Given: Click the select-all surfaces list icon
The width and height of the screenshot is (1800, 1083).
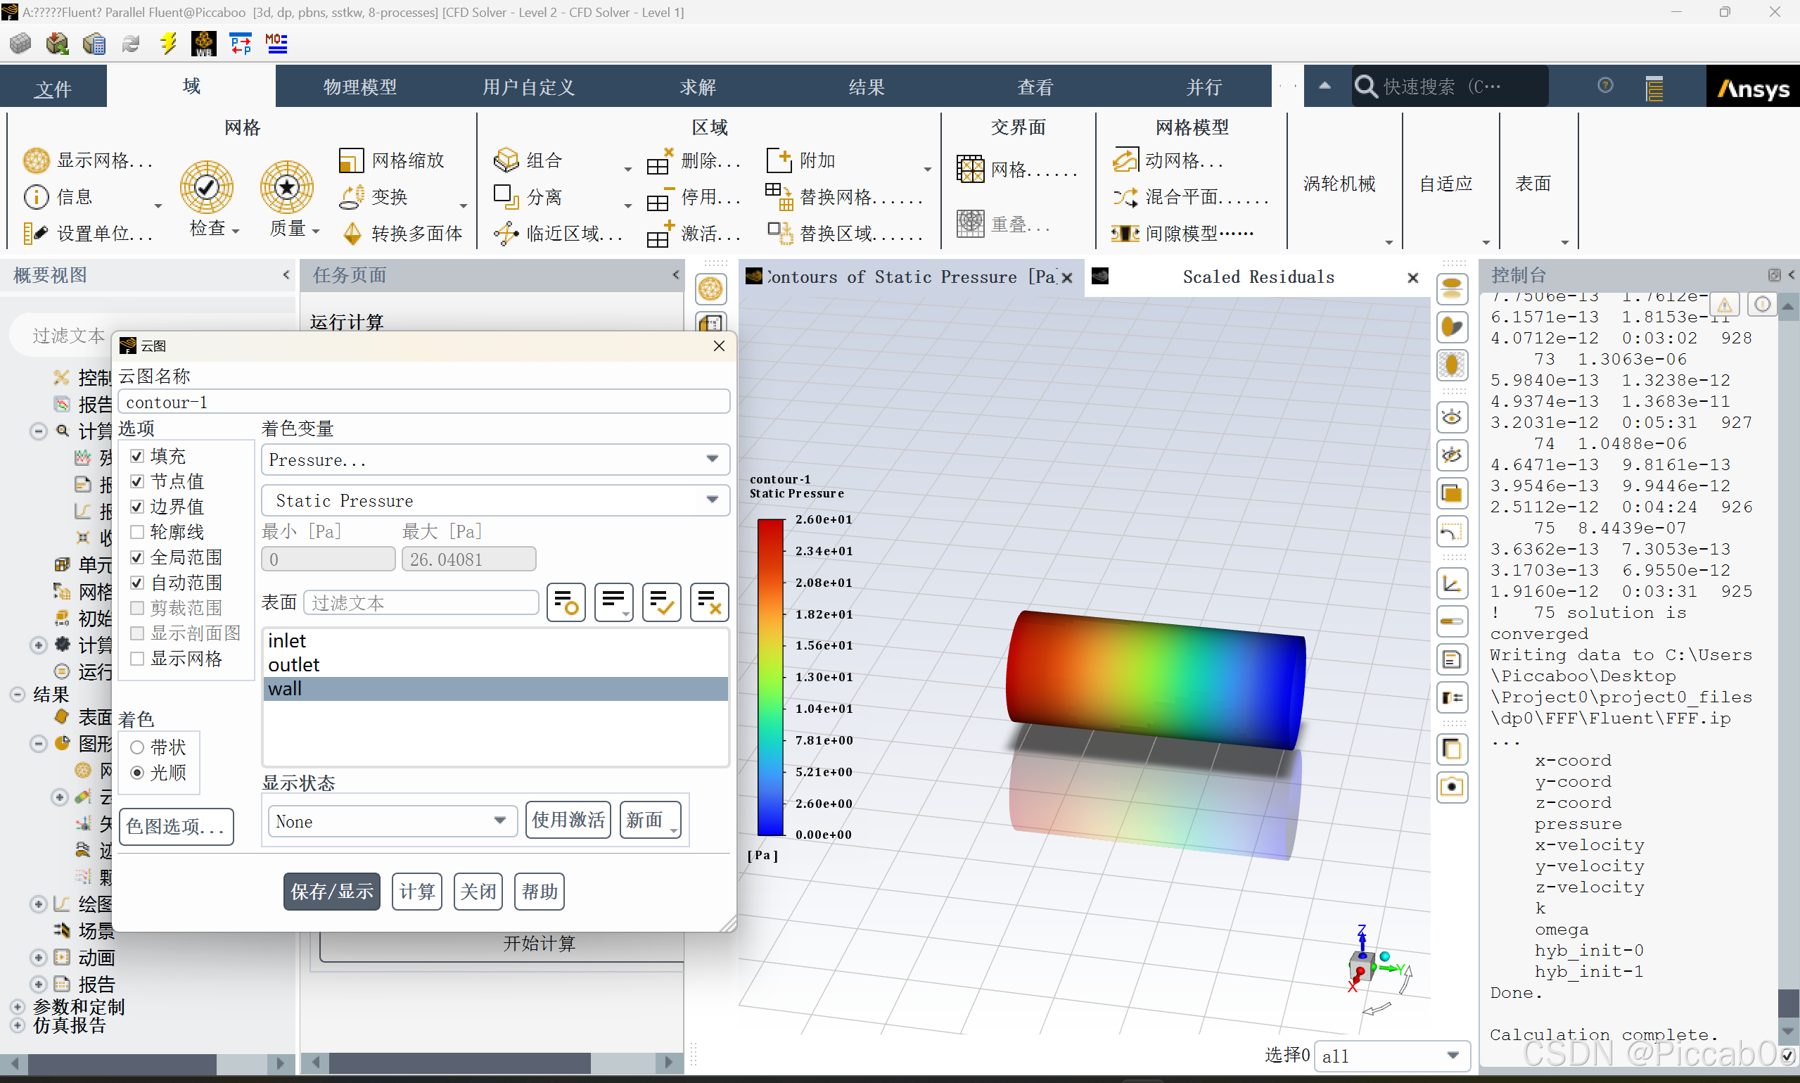Looking at the screenshot, I should pos(660,602).
